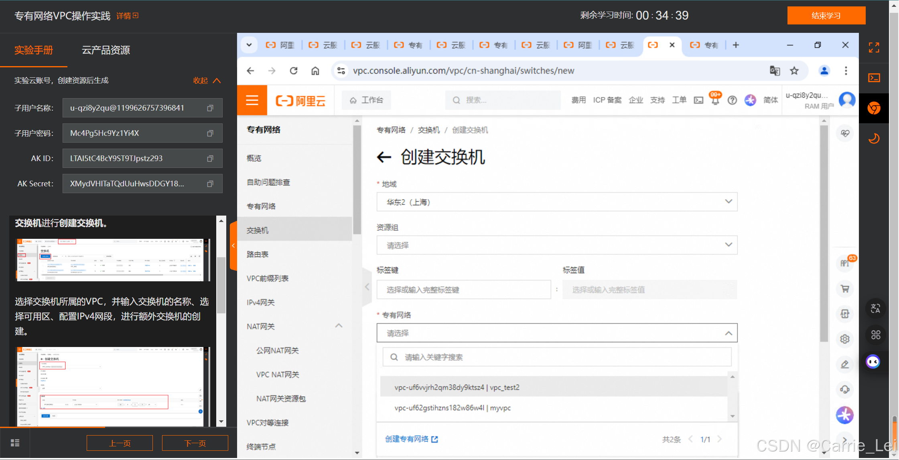The height and width of the screenshot is (460, 899).
Task: Bookmark this page with star icon
Action: tap(794, 71)
